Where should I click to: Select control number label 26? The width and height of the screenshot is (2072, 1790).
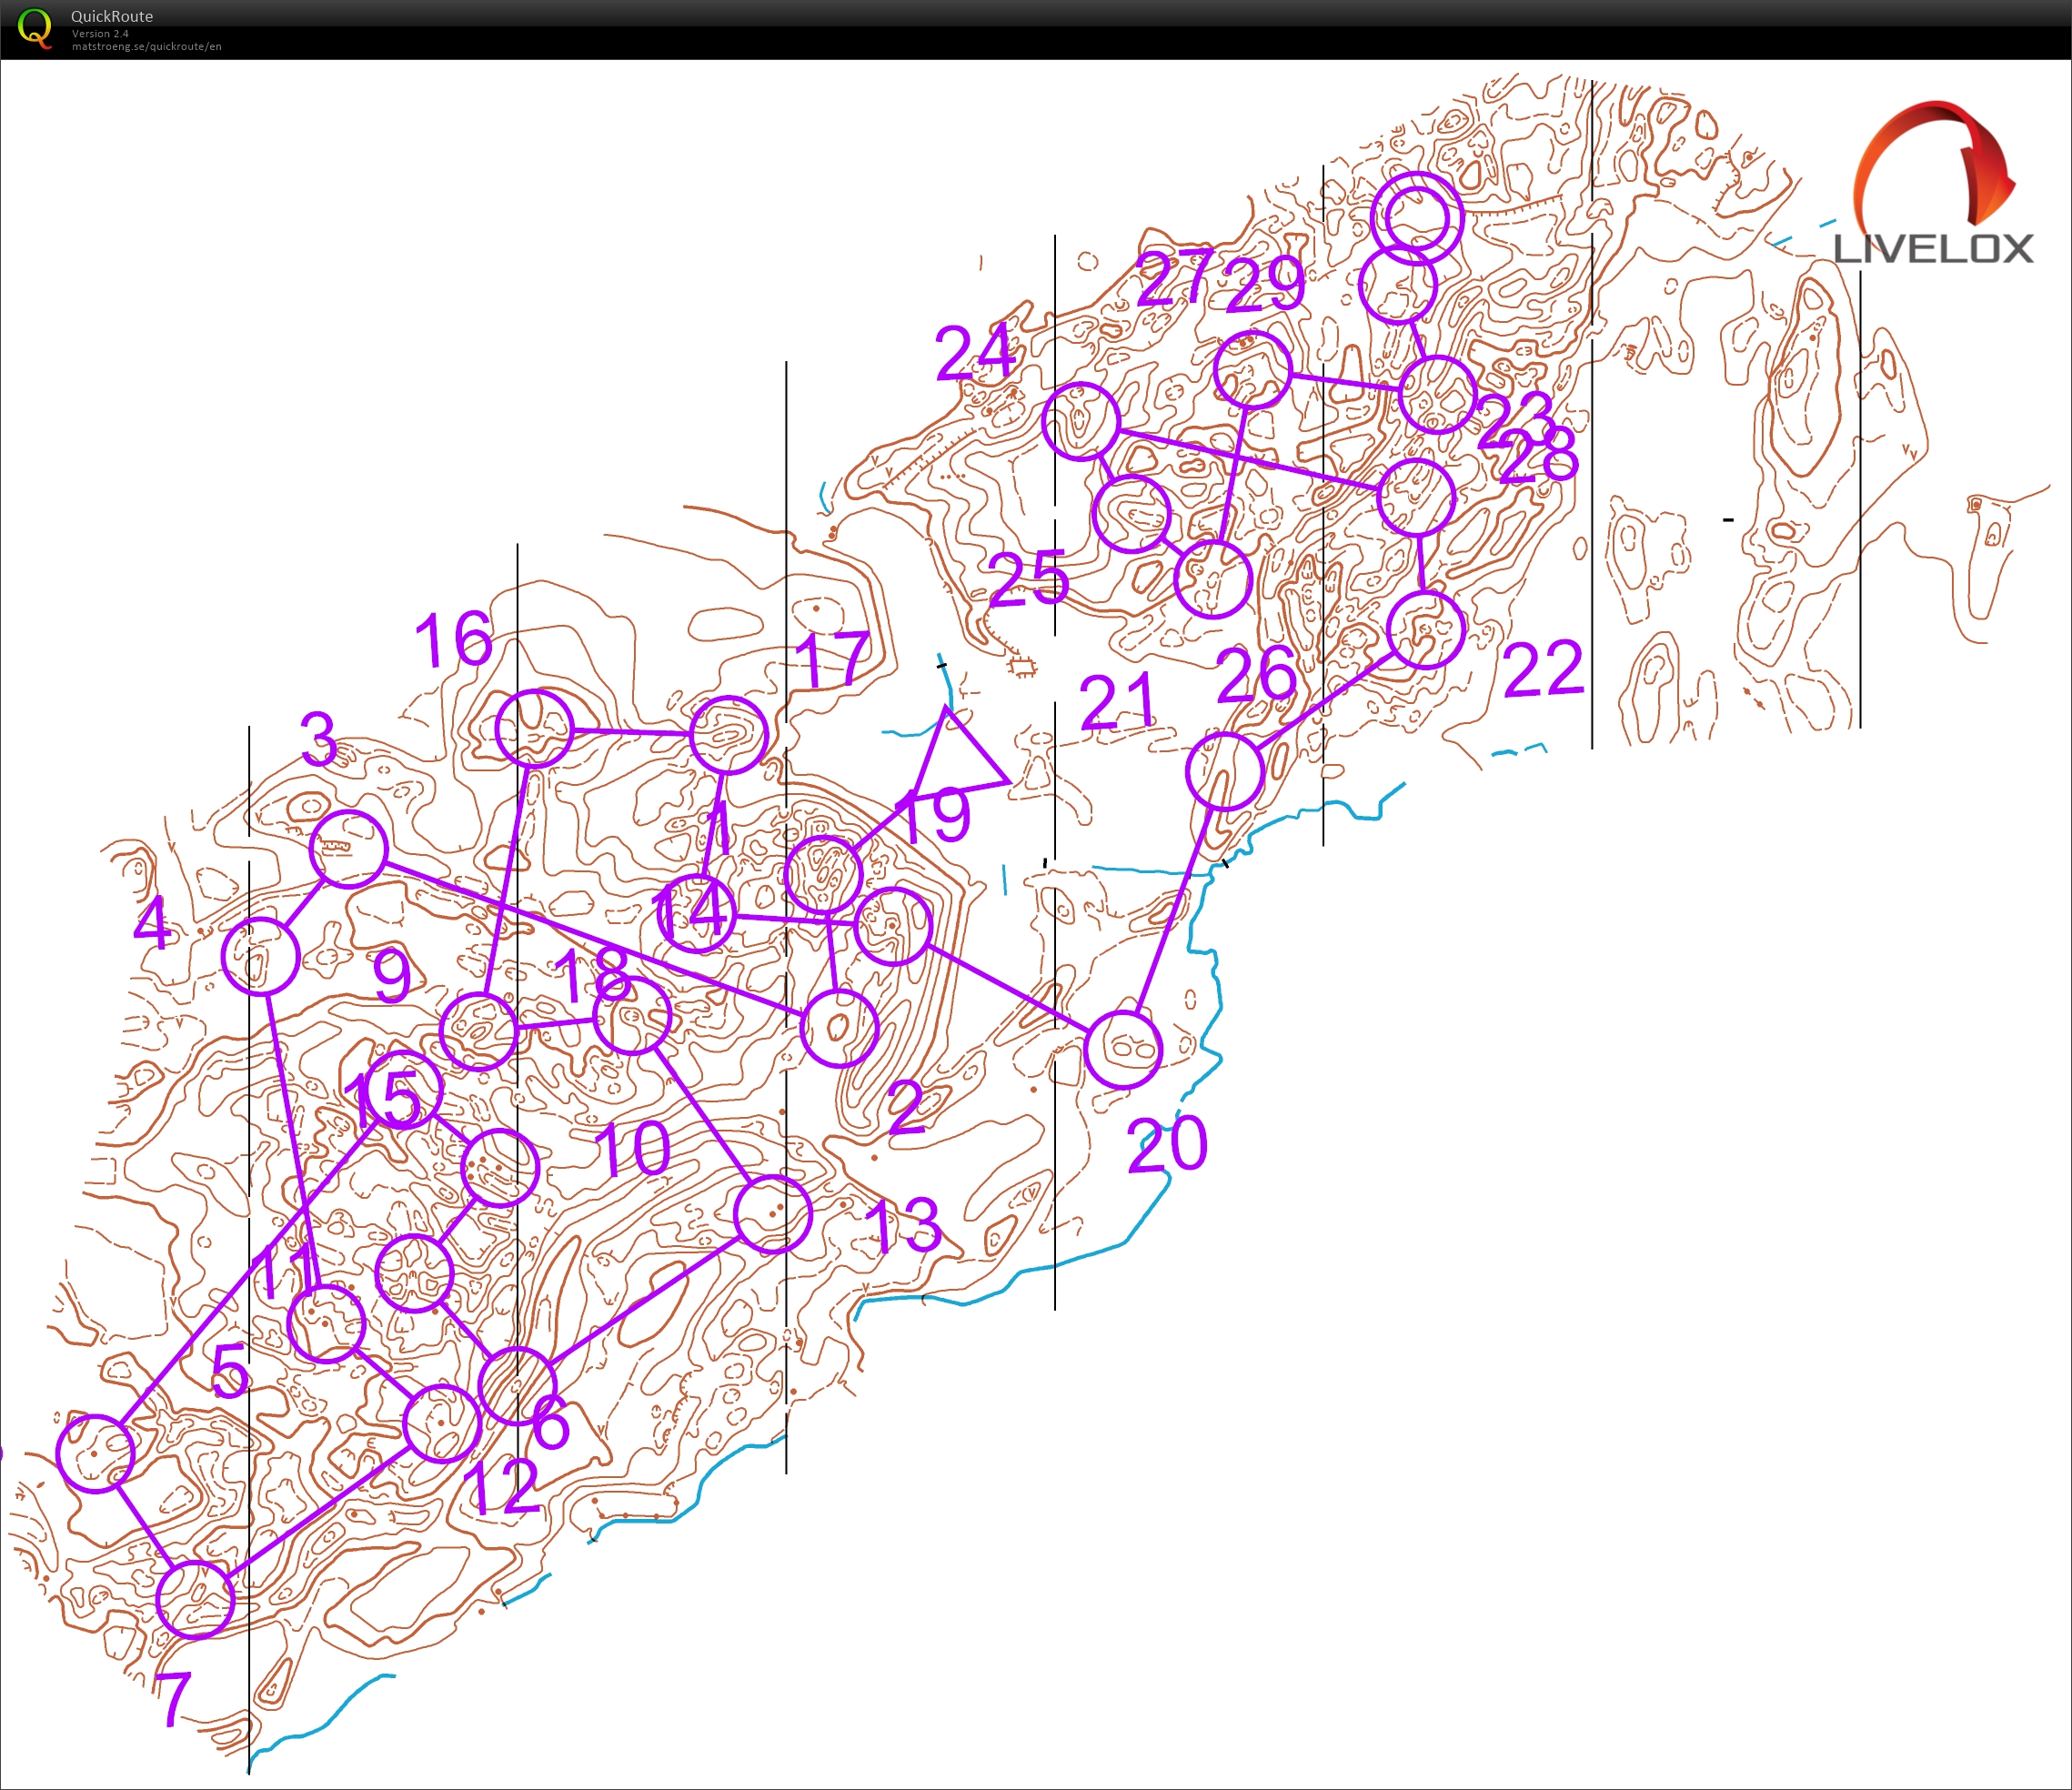1257,675
